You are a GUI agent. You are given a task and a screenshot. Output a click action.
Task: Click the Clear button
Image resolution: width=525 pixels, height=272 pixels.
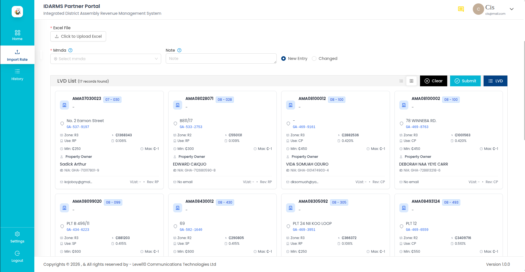coord(434,81)
